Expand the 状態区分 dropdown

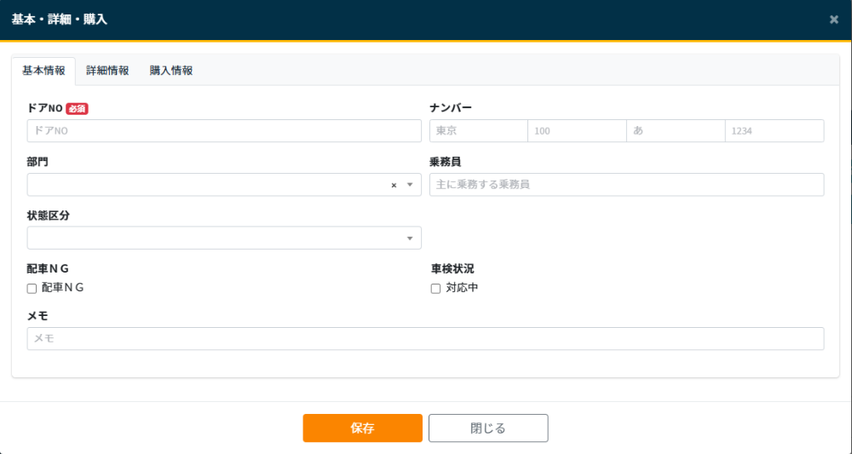tap(410, 238)
